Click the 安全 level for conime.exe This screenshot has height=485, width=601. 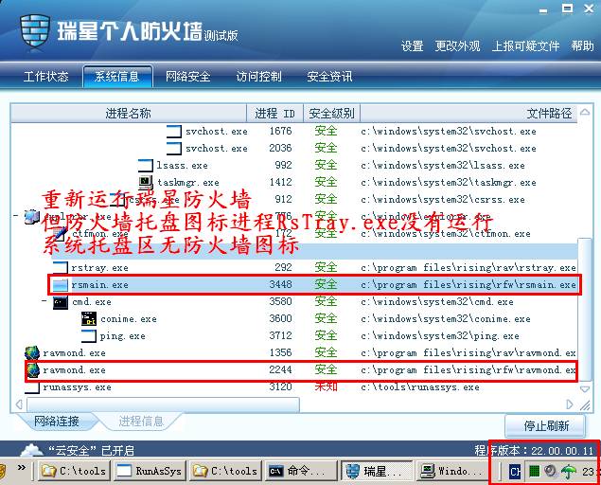point(326,318)
